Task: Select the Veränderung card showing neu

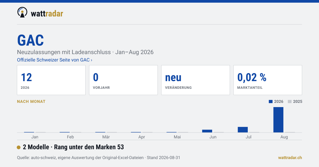Action: pyautogui.click(x=195, y=80)
